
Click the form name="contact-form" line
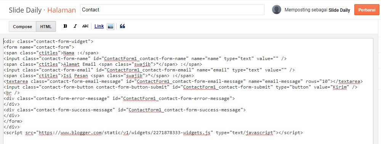pos(39,47)
